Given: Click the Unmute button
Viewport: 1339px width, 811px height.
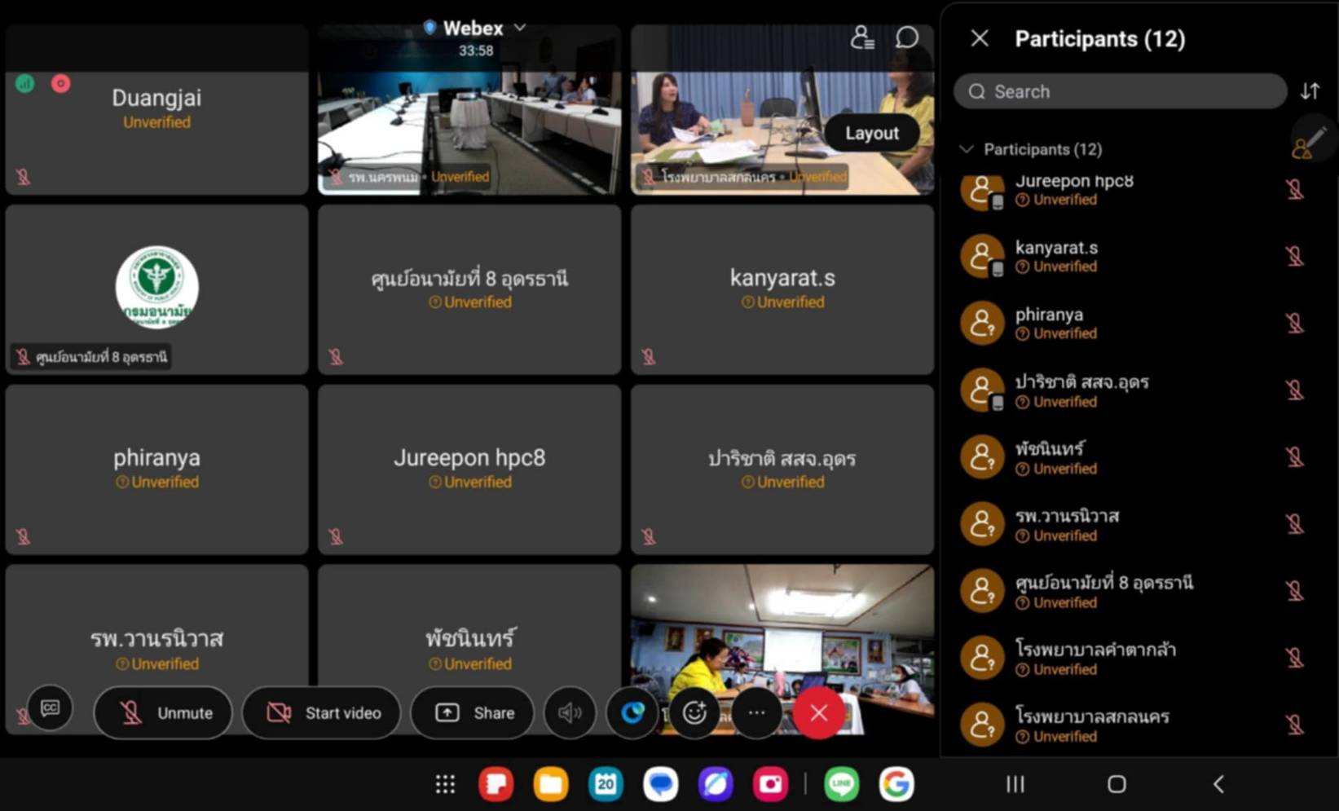Looking at the screenshot, I should [163, 712].
